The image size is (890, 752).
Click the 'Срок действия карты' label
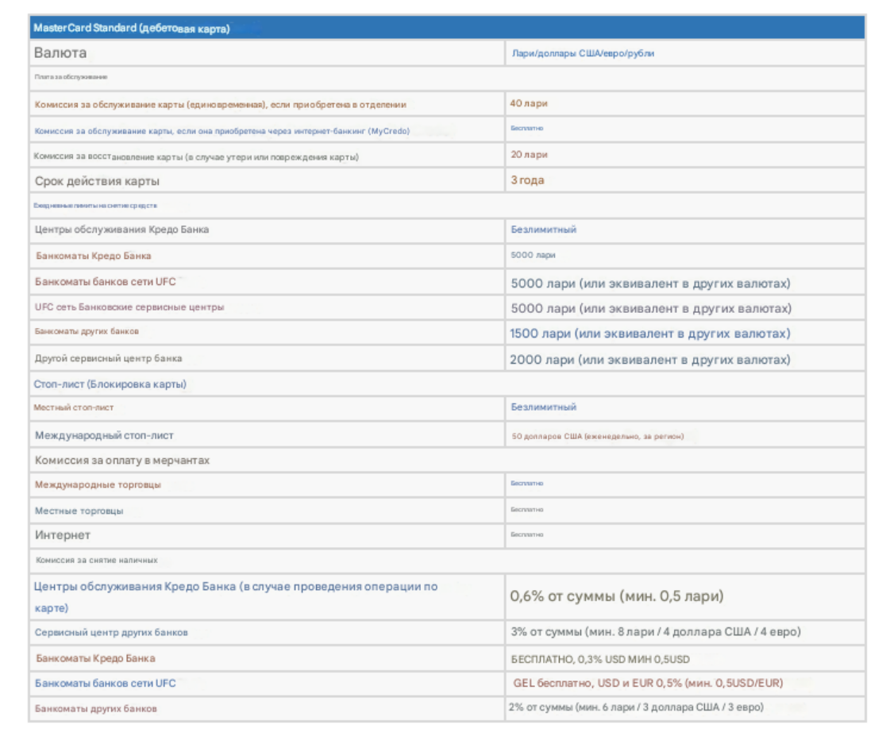97,181
